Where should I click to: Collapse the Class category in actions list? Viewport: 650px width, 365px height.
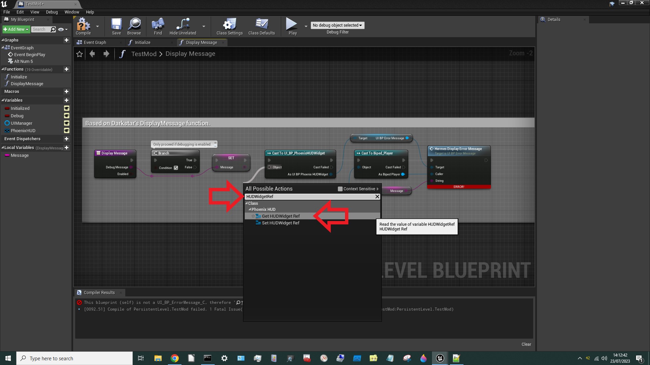tap(246, 203)
